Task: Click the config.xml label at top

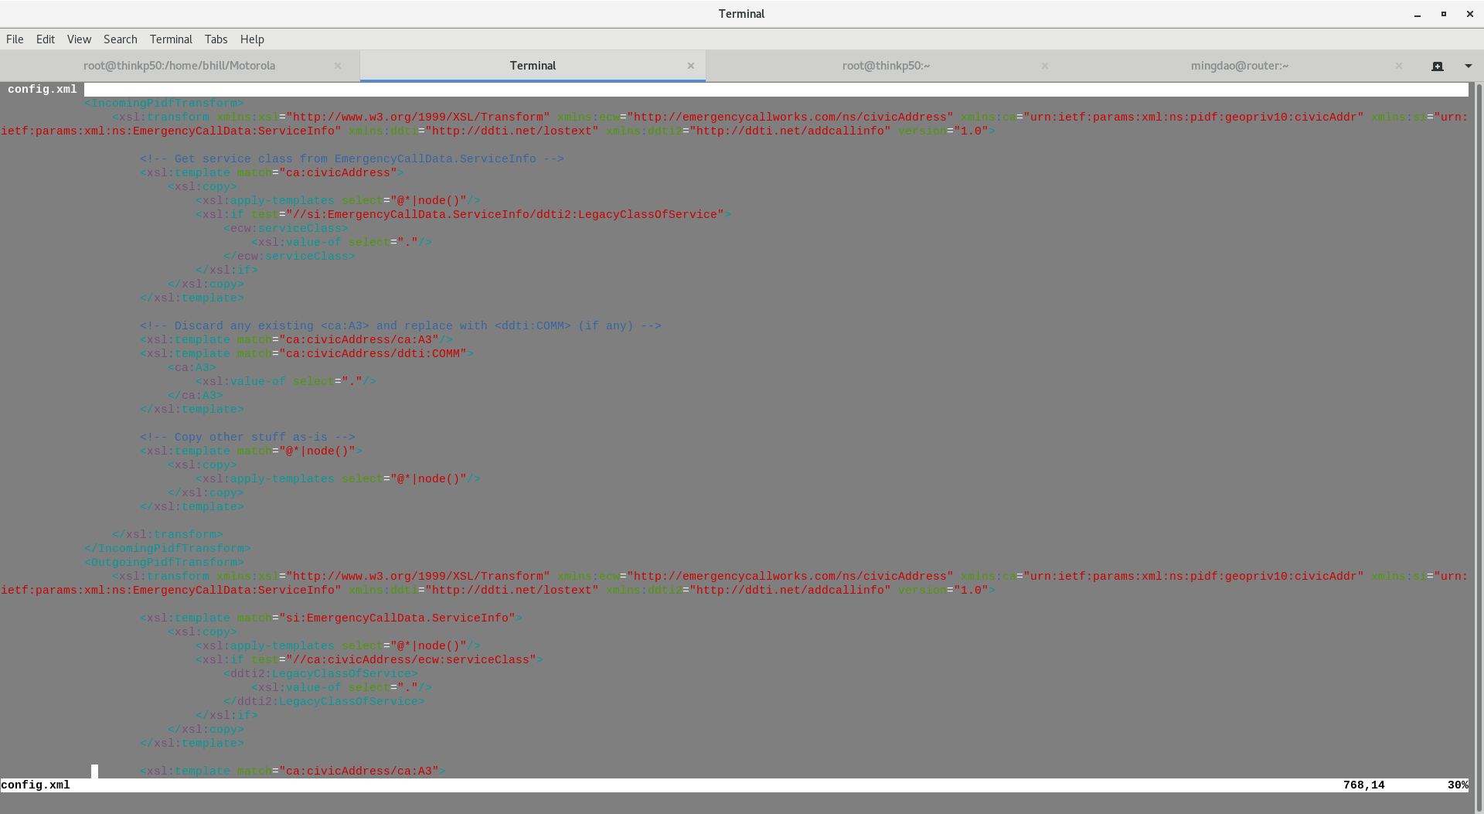Action: (43, 90)
